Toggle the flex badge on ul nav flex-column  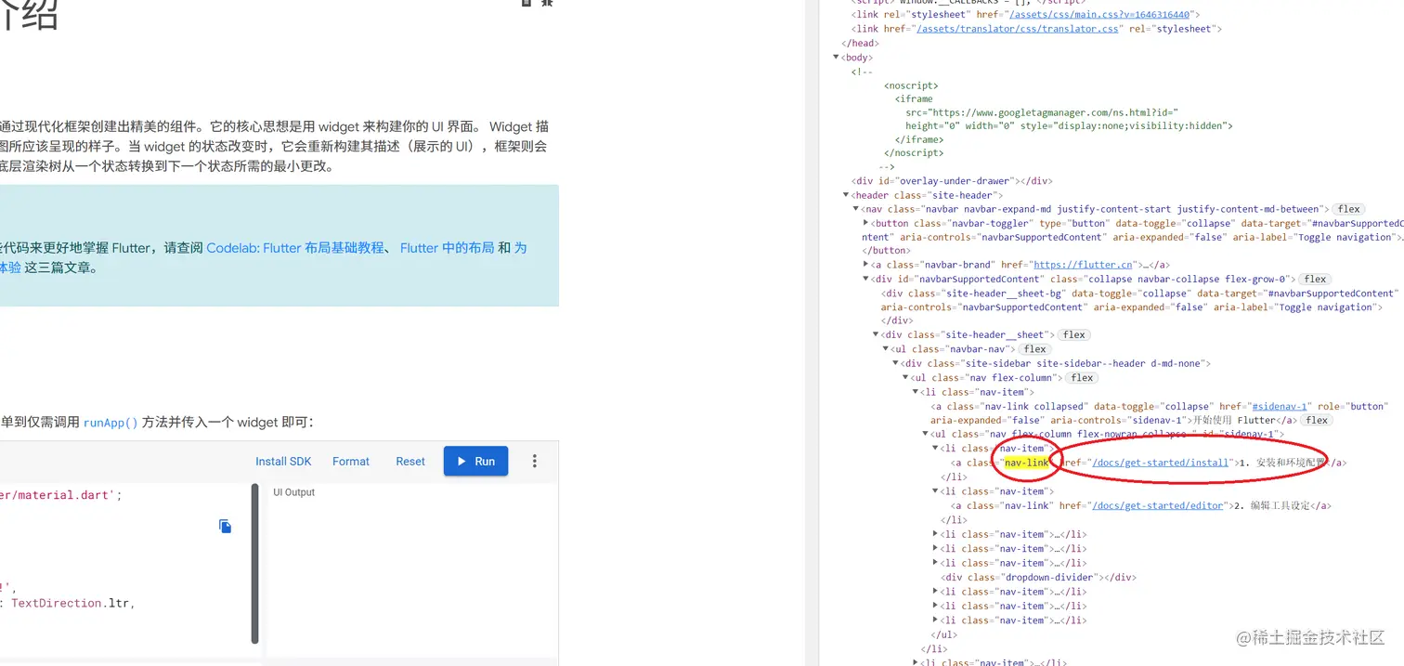[1082, 378]
